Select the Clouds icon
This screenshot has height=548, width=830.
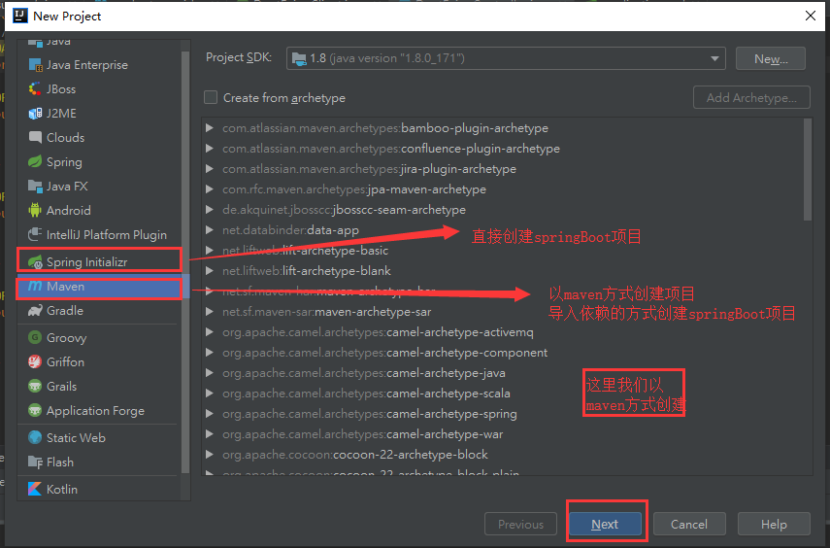click(35, 137)
